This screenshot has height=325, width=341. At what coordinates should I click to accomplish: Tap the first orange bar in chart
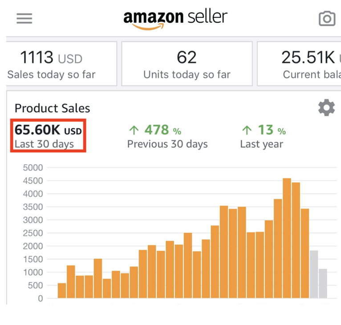62,290
